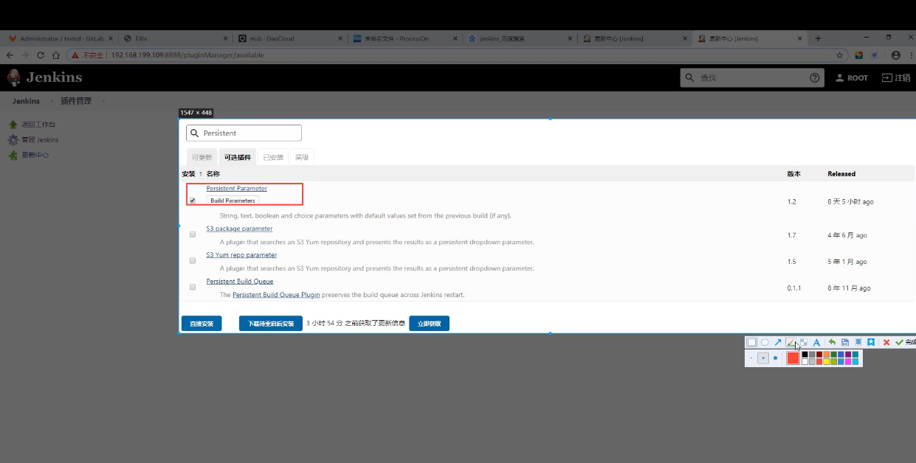Select the arrow annotation tool

[x=778, y=342]
